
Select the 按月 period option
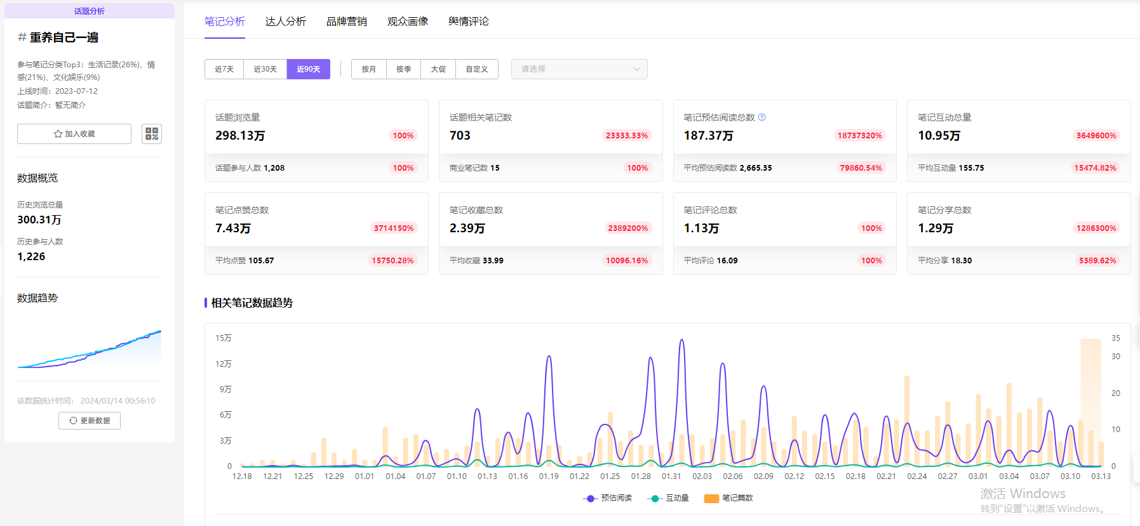[369, 69]
